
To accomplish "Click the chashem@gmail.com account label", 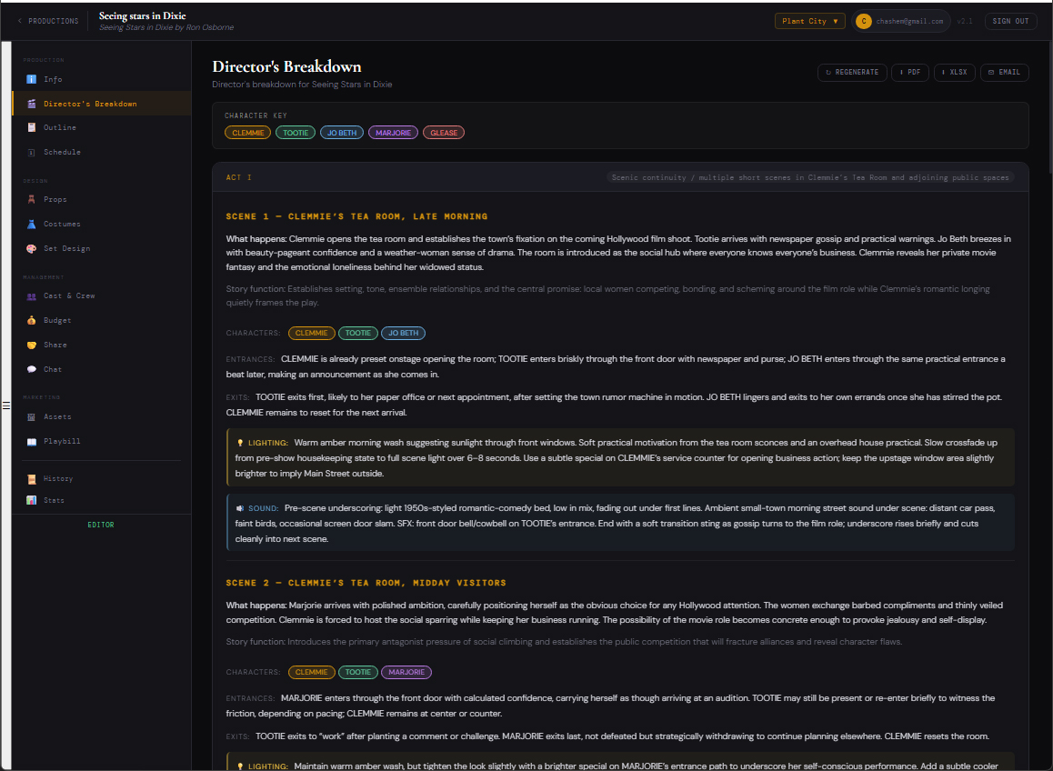I will click(x=909, y=22).
